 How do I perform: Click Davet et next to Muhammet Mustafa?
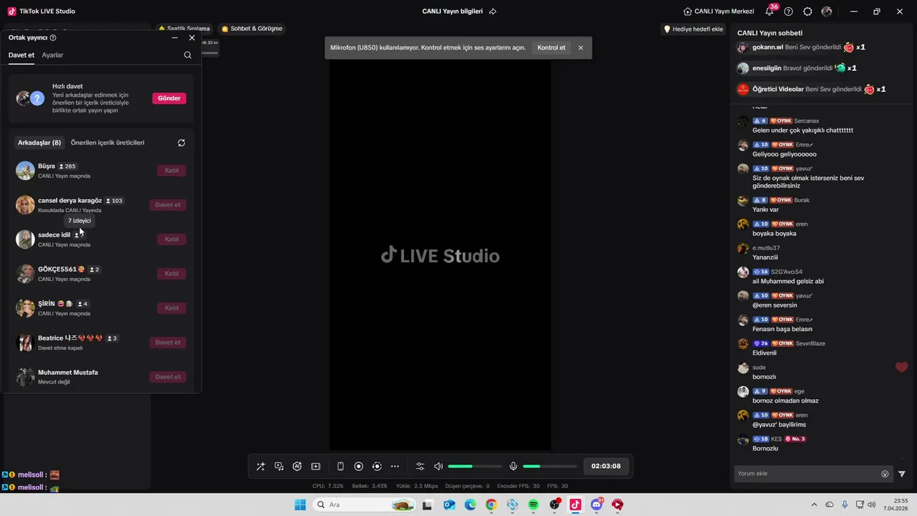coord(168,377)
